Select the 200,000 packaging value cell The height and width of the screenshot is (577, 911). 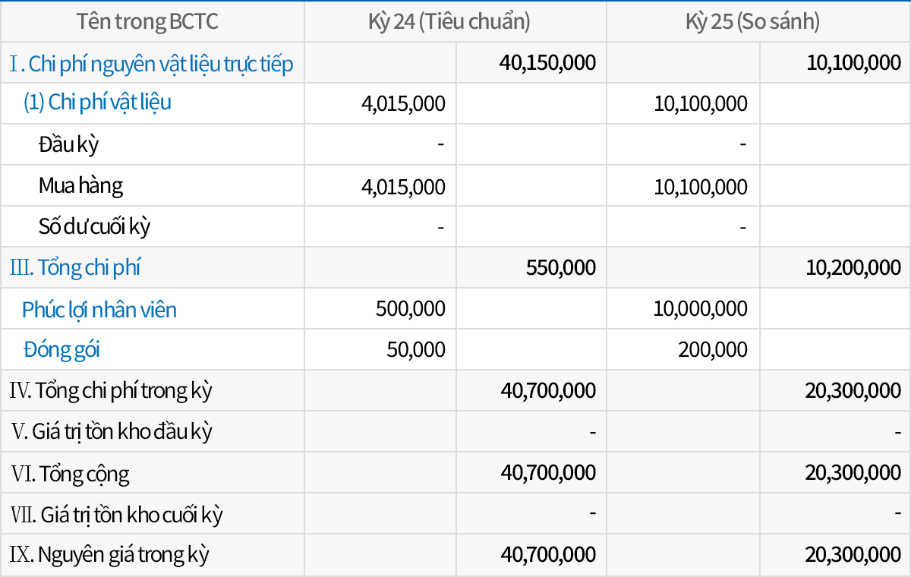pos(712,350)
